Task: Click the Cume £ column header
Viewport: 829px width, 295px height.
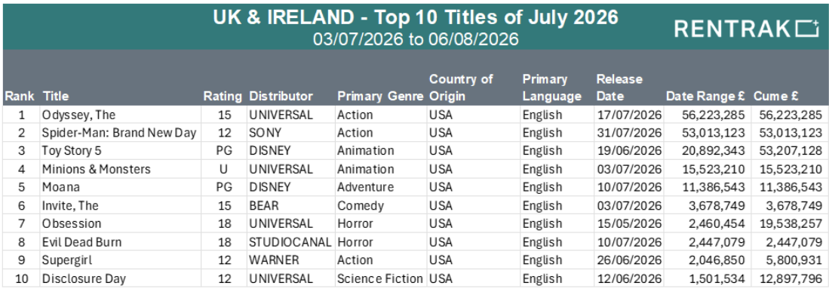Action: pyautogui.click(x=776, y=97)
